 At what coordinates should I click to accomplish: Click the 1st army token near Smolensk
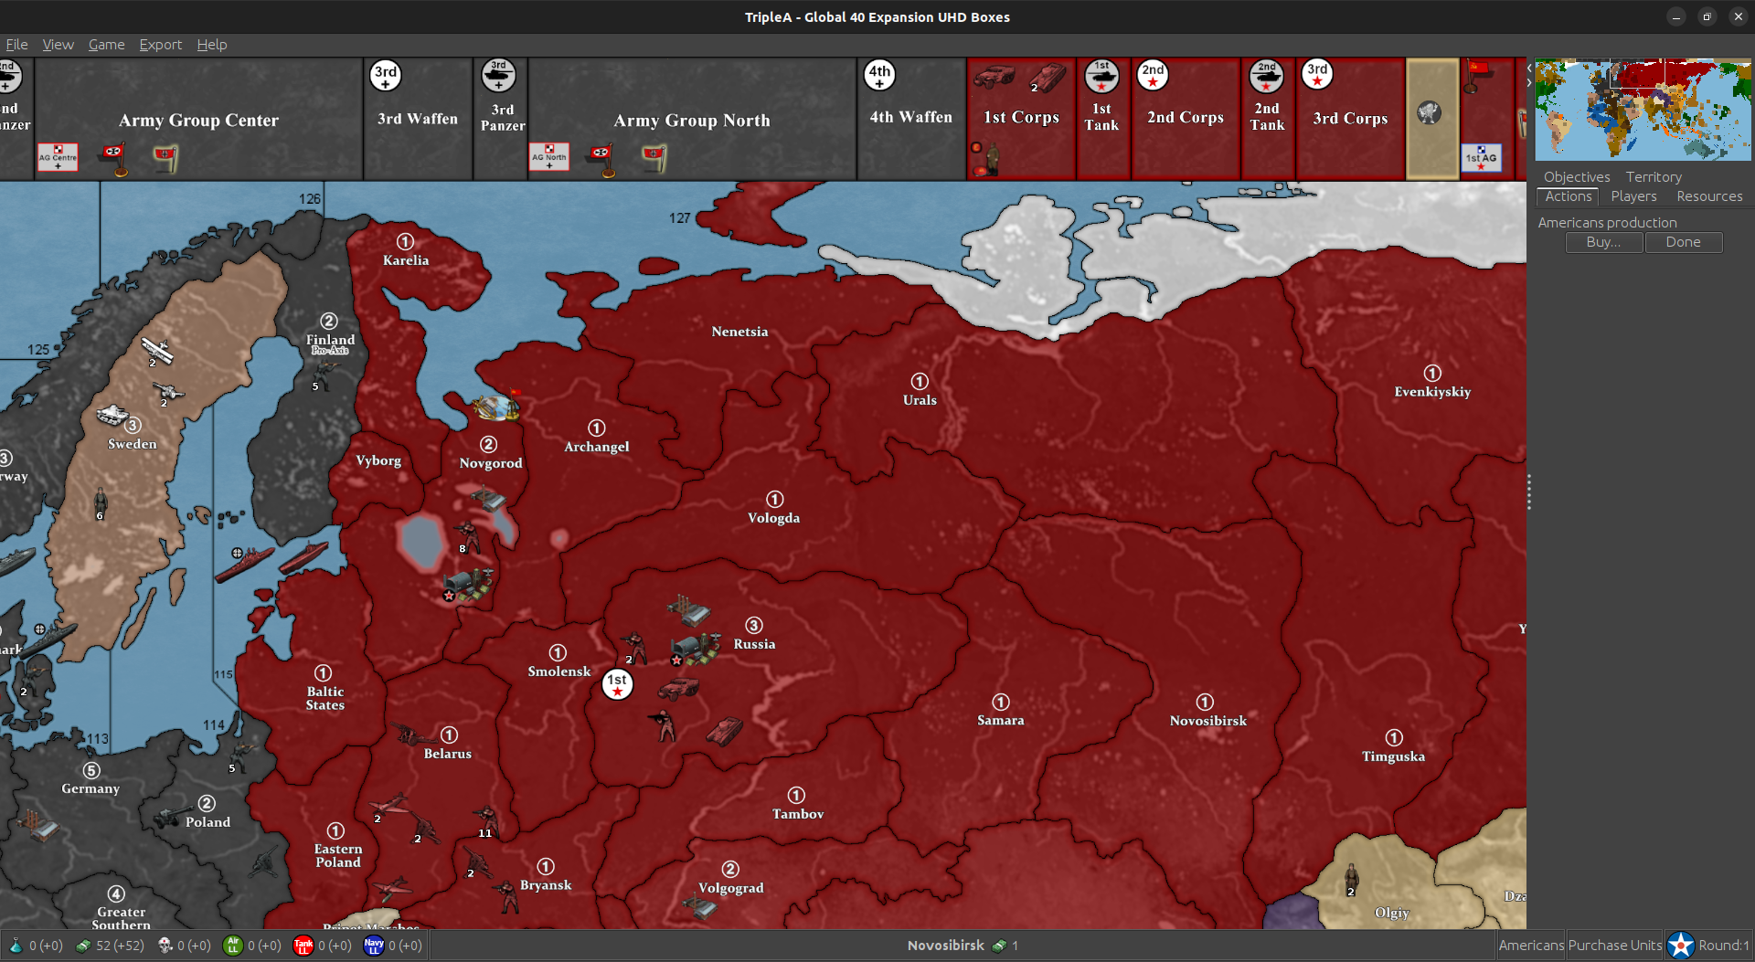coord(617,683)
